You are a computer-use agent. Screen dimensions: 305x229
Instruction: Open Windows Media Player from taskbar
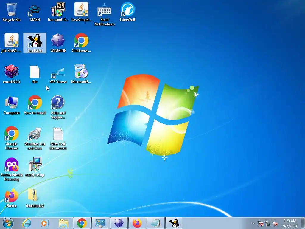pos(45,223)
